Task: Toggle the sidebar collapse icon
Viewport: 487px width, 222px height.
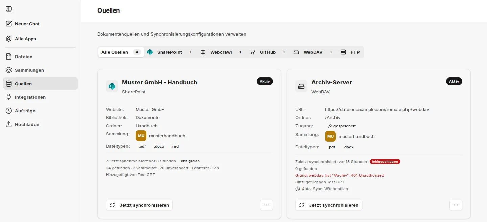Action: coord(9,9)
